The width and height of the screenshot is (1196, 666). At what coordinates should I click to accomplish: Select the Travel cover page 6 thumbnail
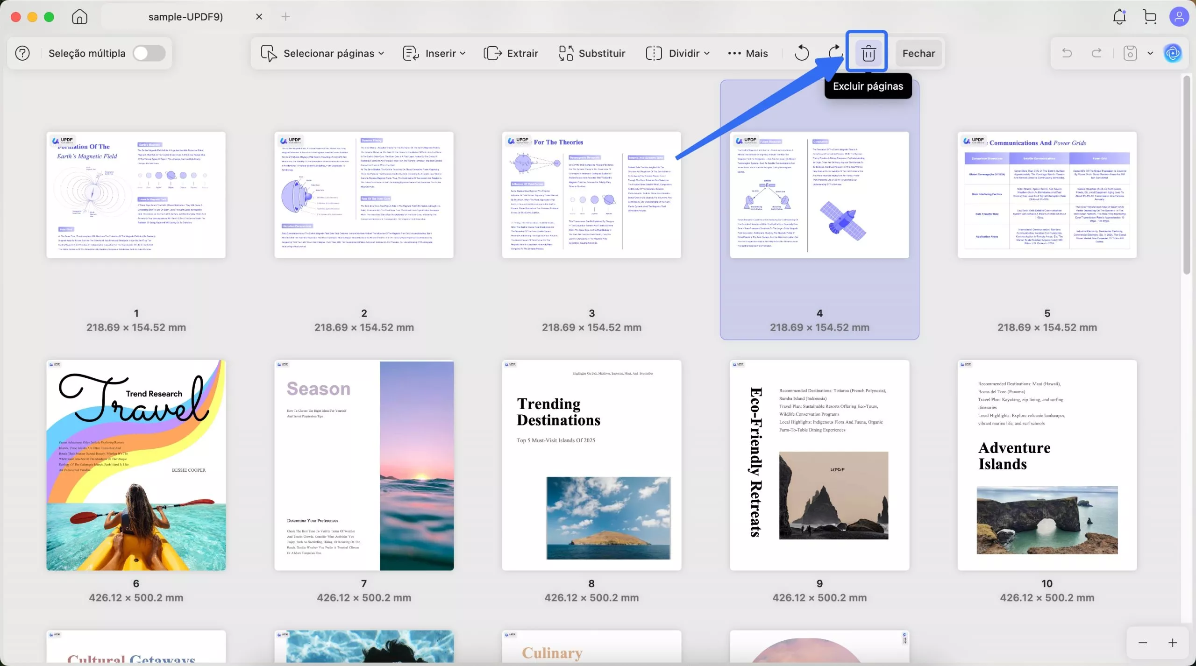[136, 465]
